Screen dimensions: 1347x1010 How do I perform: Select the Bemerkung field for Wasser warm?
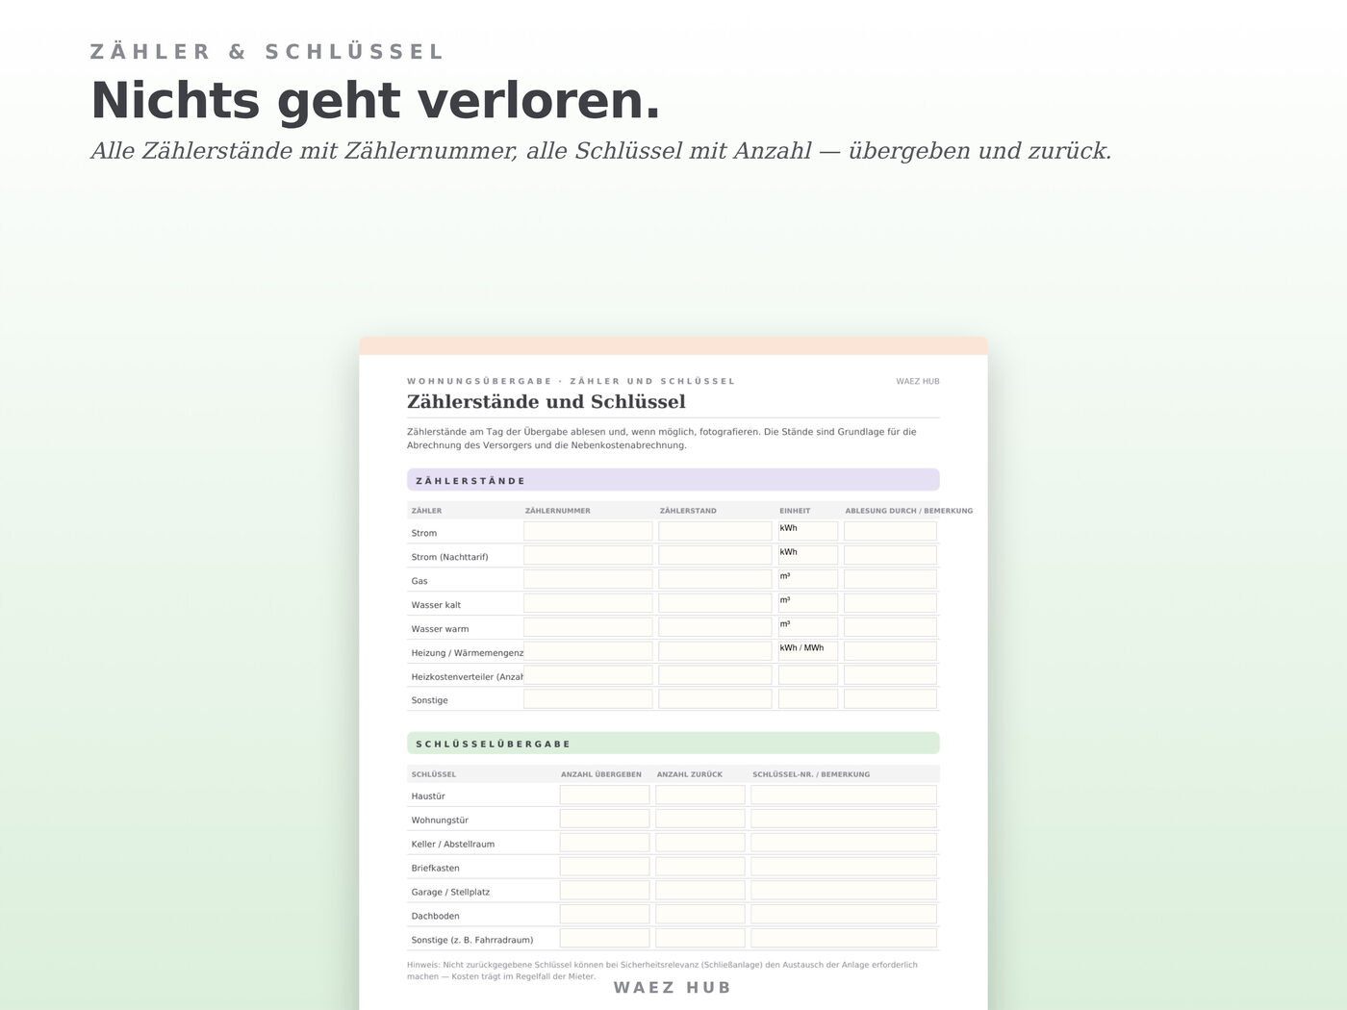pyautogui.click(x=890, y=627)
